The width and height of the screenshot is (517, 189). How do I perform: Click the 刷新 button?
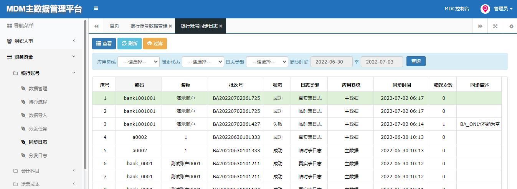pos(129,44)
